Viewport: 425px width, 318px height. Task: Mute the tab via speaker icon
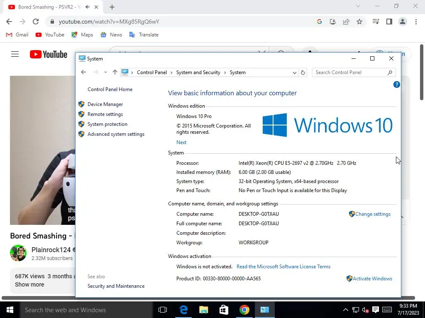point(87,7)
